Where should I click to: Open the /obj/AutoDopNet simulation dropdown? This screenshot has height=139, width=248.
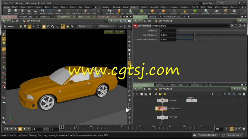pyautogui.click(x=208, y=135)
